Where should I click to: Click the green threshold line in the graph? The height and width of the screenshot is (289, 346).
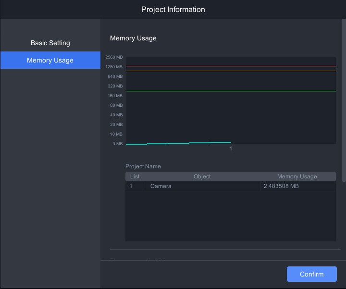pos(231,91)
